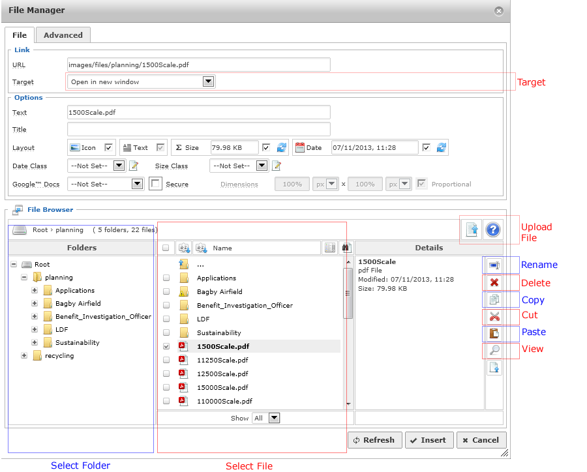Click the drive icon beside Root breadcrumb
This screenshot has height=472, width=587.
pos(20,230)
